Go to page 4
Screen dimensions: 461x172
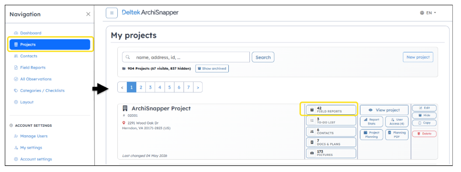click(x=160, y=87)
